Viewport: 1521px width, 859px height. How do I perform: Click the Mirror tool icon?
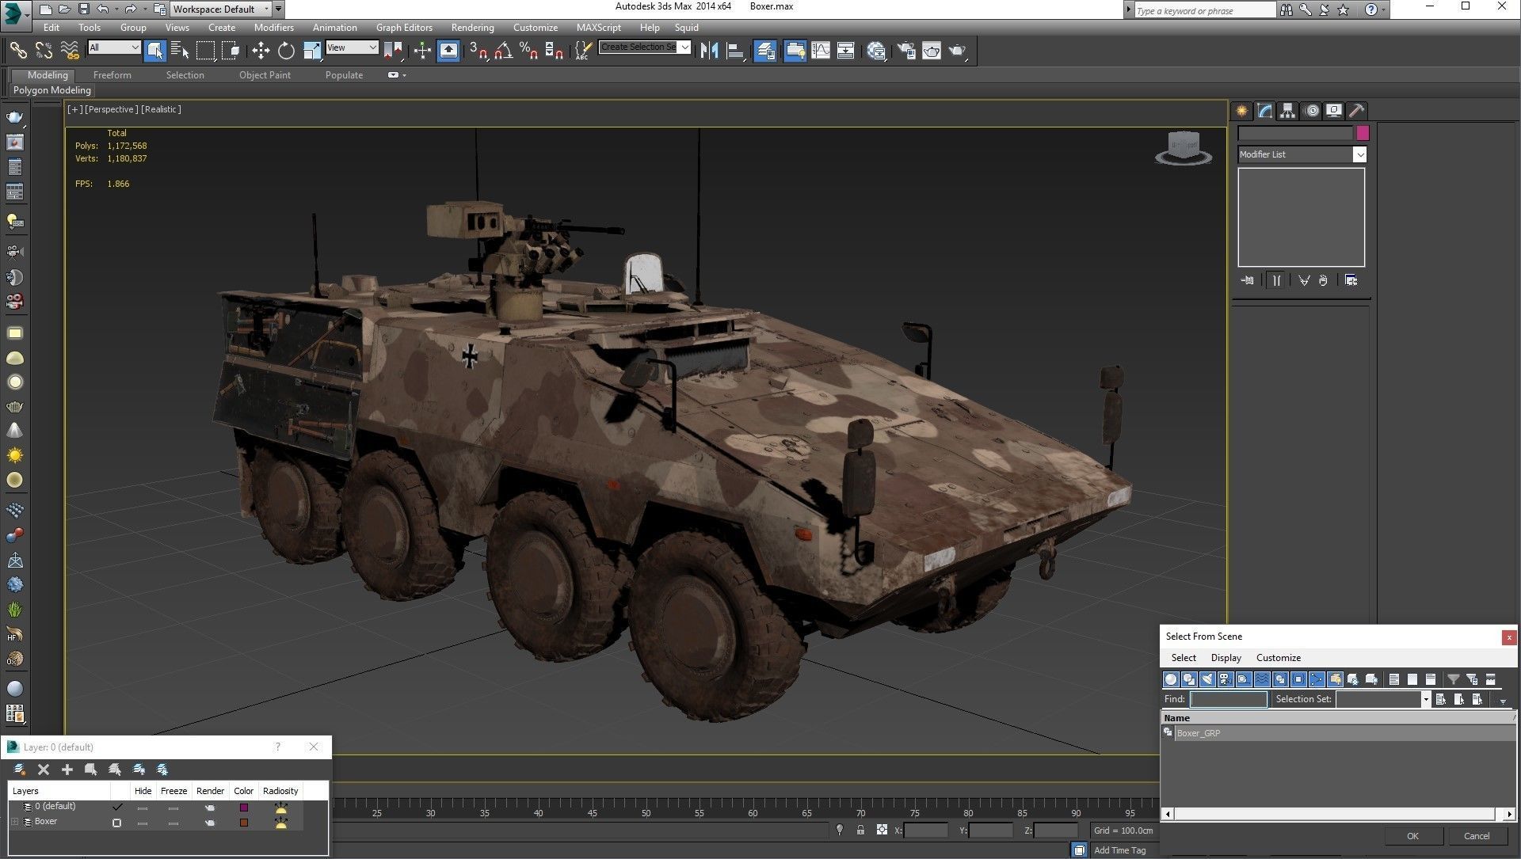click(709, 51)
